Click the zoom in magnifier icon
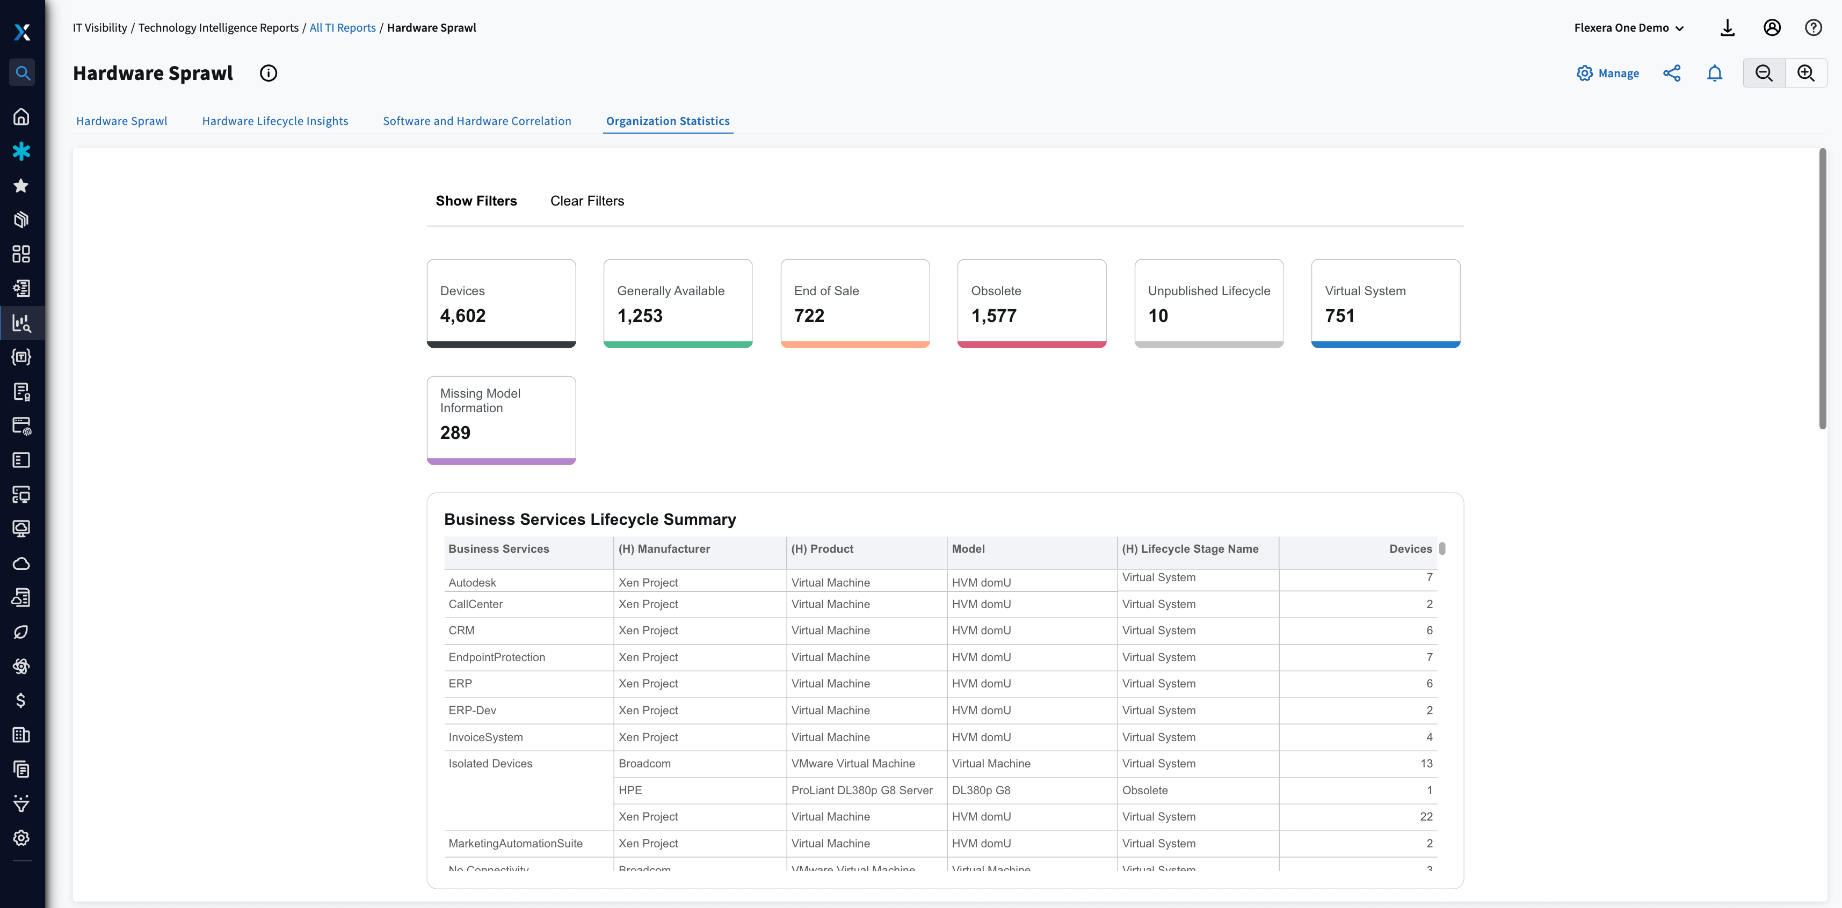Viewport: 1842px width, 908px height. point(1805,73)
